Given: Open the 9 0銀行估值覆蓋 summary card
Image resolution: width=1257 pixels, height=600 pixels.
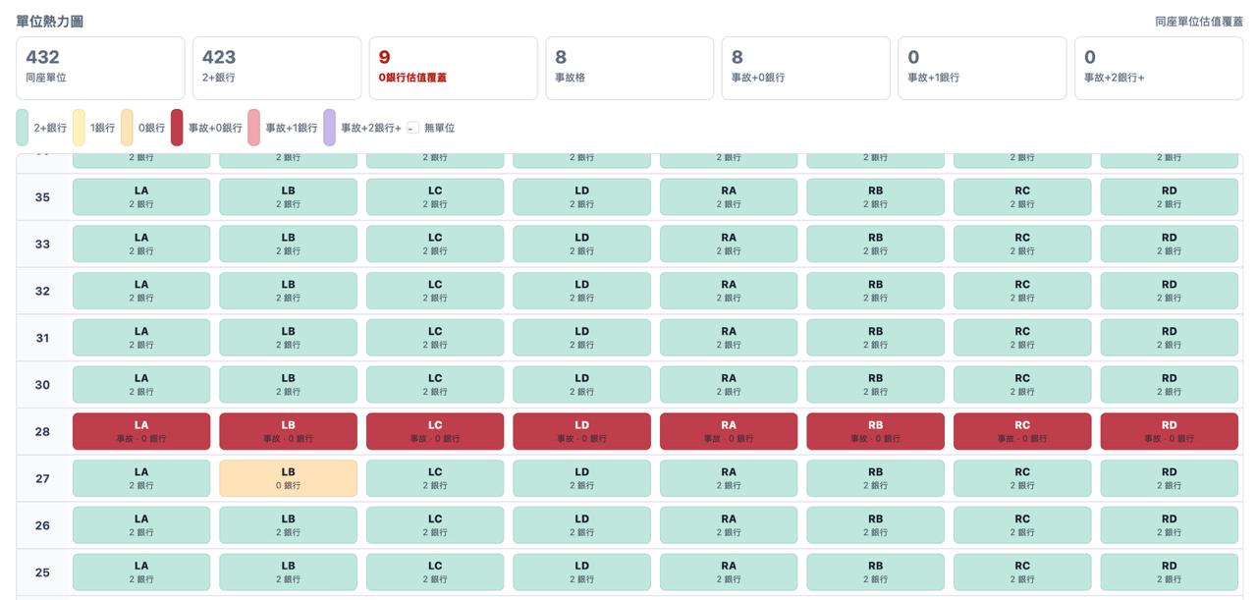Looking at the screenshot, I should [x=453, y=69].
